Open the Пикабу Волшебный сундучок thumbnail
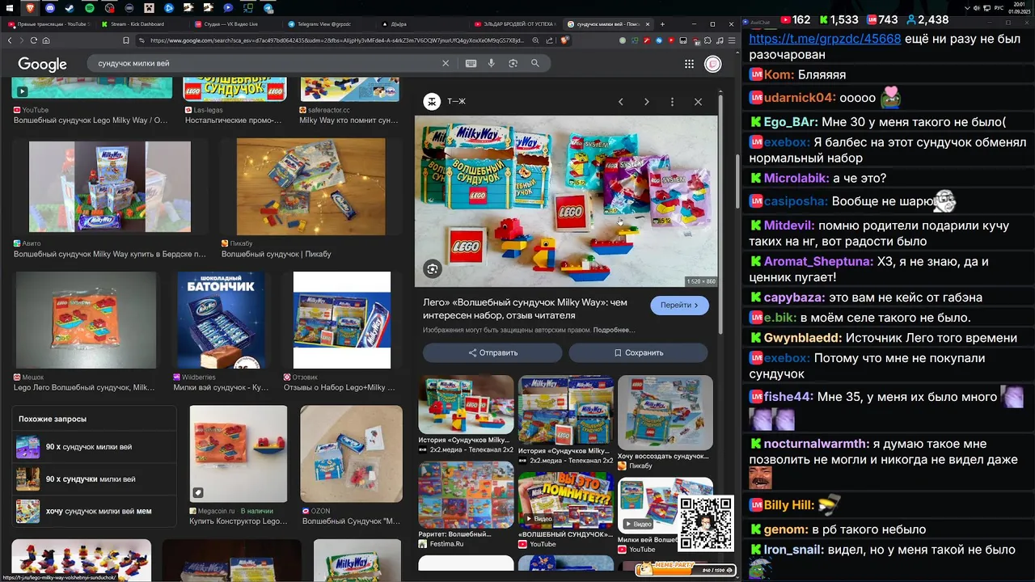The height and width of the screenshot is (582, 1035). (x=311, y=187)
